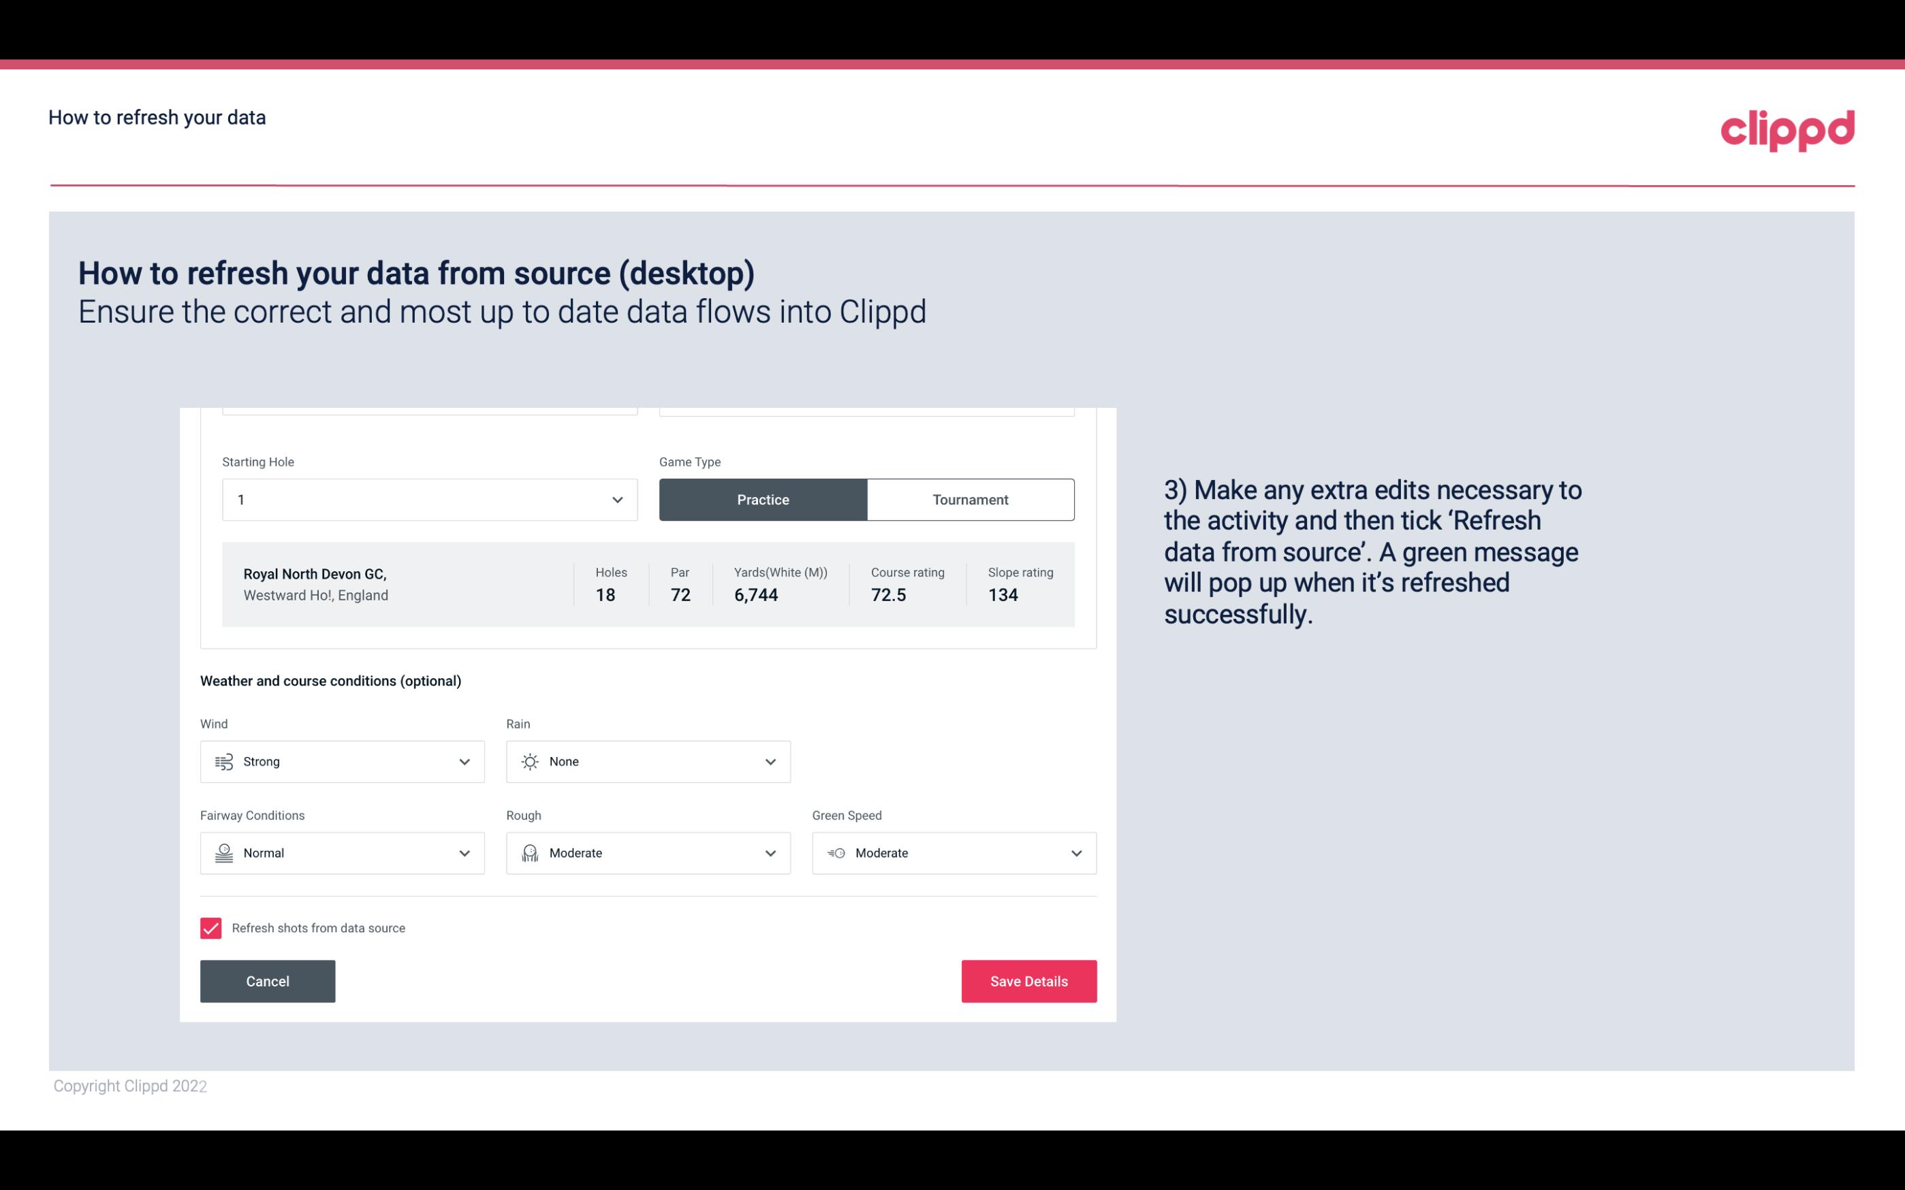The width and height of the screenshot is (1905, 1190).
Task: Click the Cancel button
Action: click(x=268, y=980)
